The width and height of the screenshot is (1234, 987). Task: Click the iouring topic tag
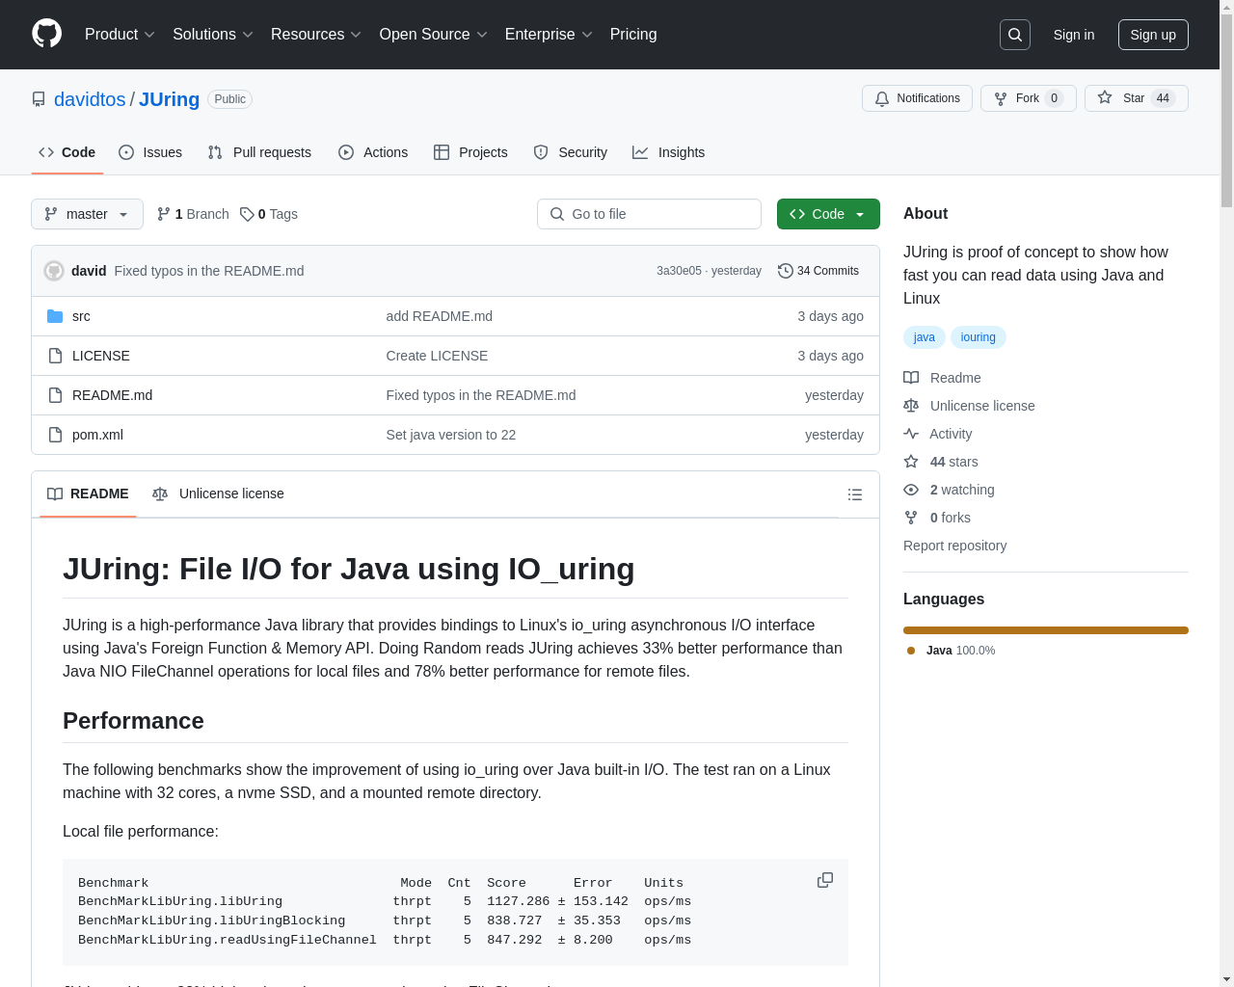coord(978,337)
